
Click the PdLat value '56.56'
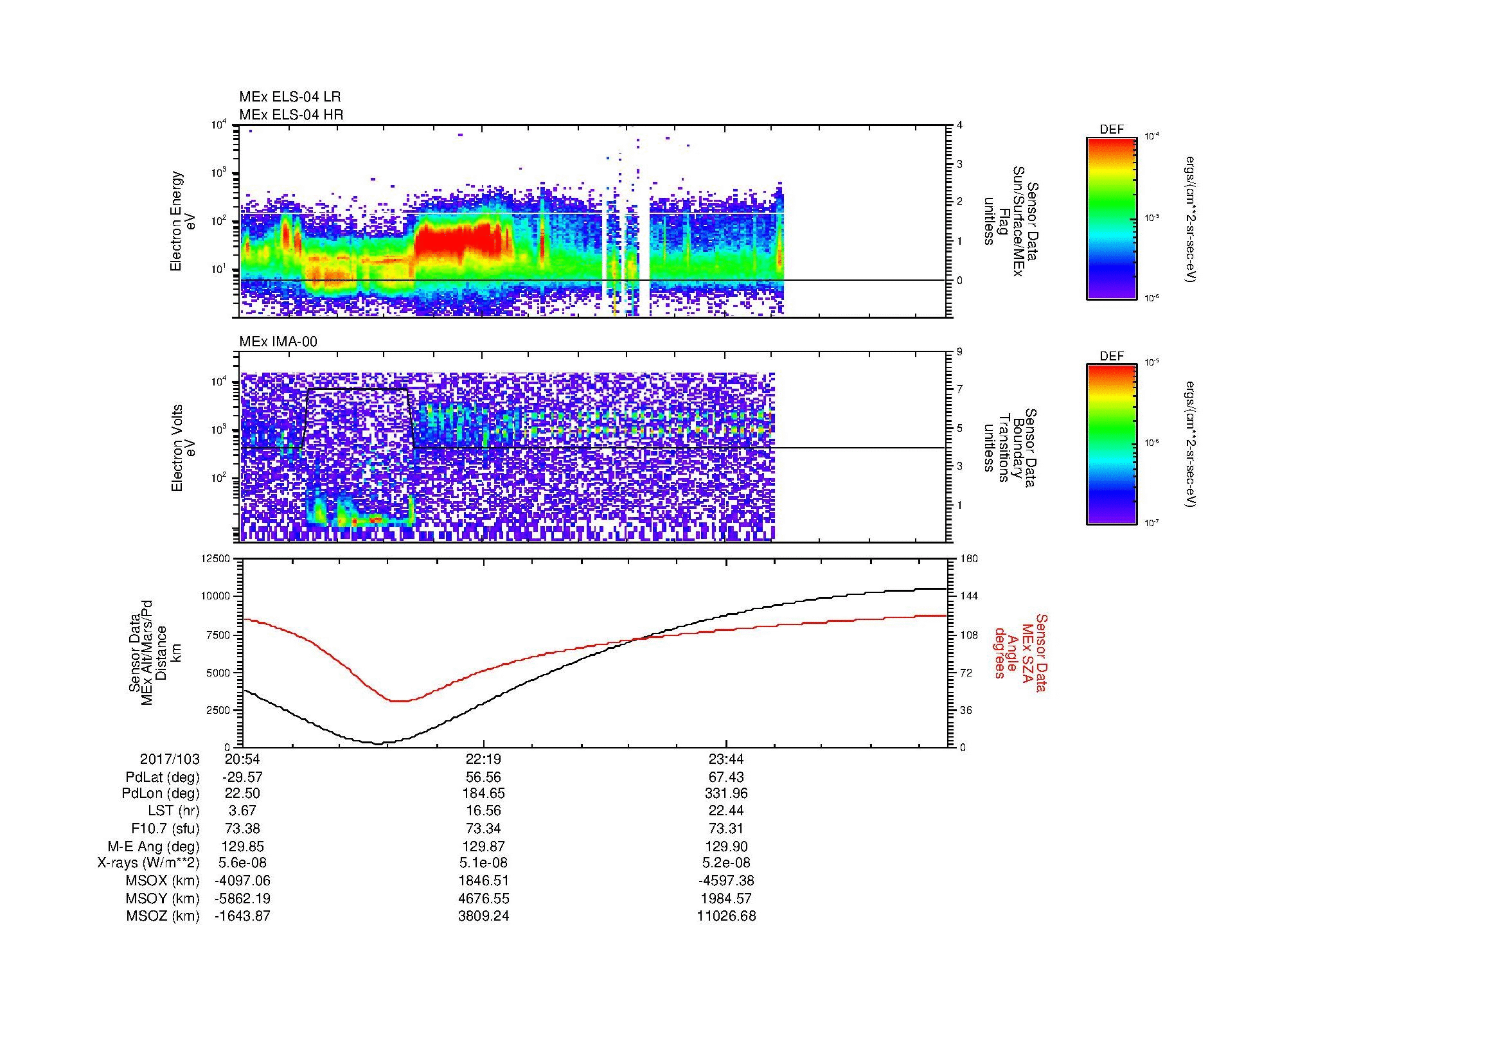tap(484, 777)
